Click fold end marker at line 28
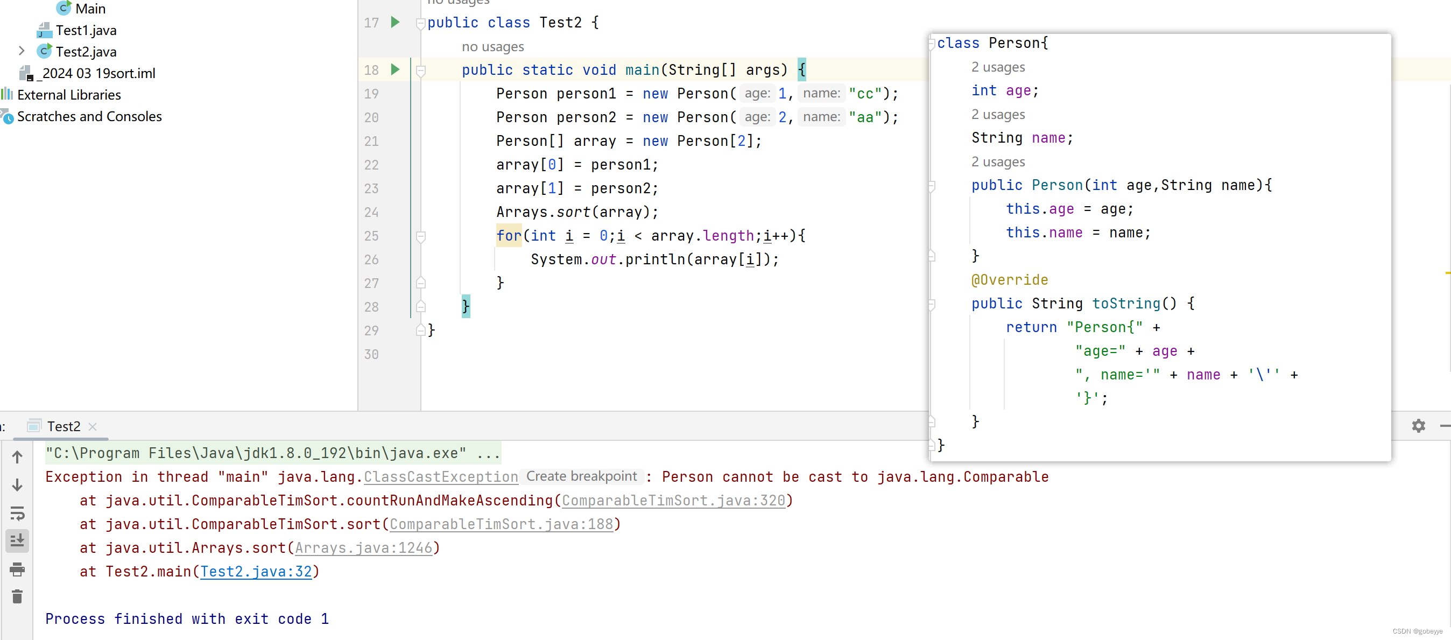Screen dimensions: 1451x640 (420, 306)
